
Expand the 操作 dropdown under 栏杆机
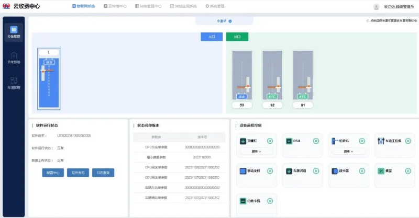coord(348,152)
